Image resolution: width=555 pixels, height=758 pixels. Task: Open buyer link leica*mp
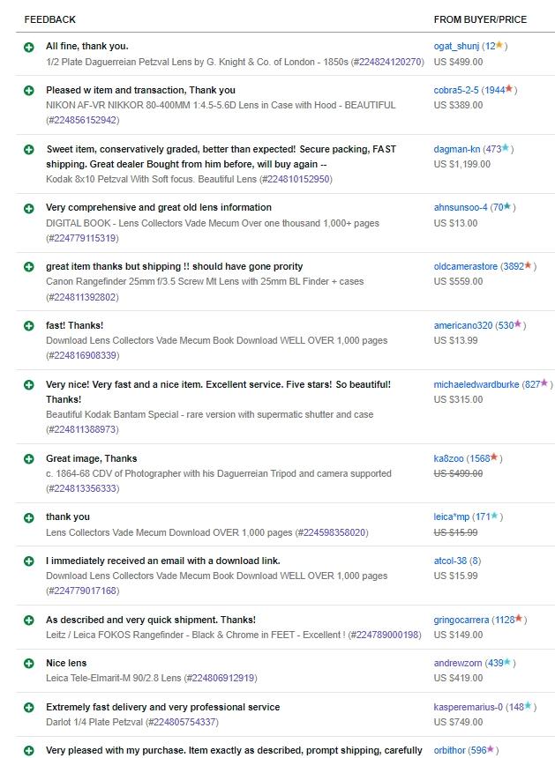tap(452, 516)
